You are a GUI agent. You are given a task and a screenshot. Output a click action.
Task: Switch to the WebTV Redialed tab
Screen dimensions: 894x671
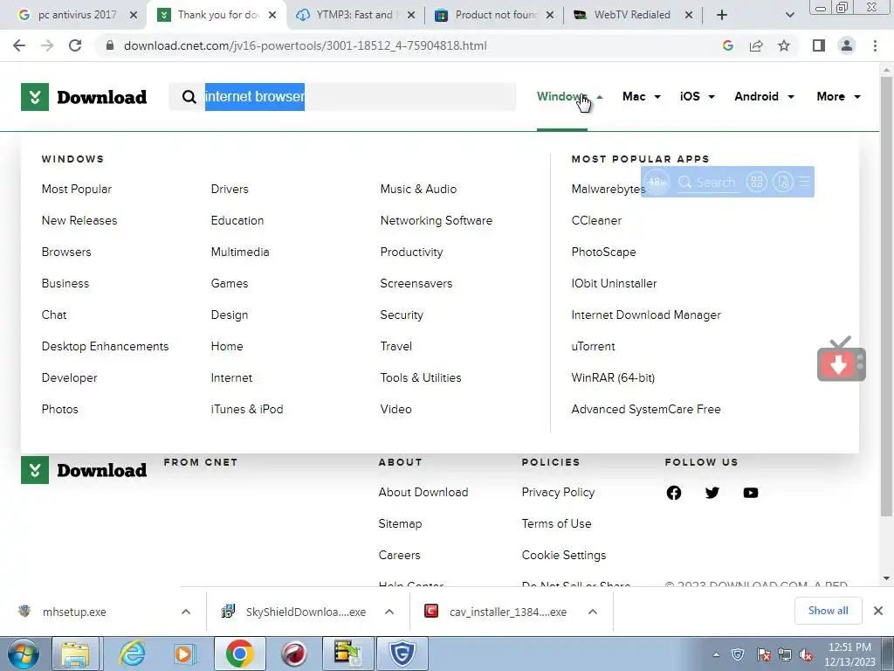click(632, 15)
